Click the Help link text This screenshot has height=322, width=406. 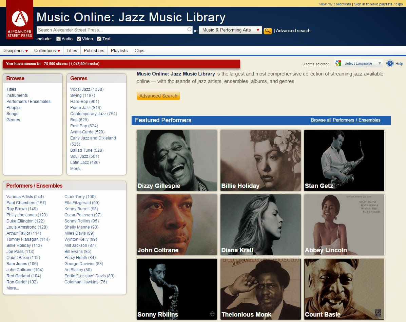tap(399, 64)
